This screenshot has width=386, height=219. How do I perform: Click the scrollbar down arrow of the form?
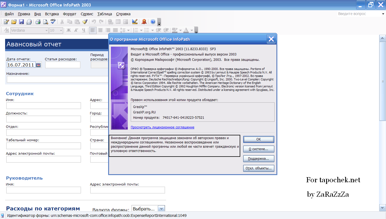point(383,207)
